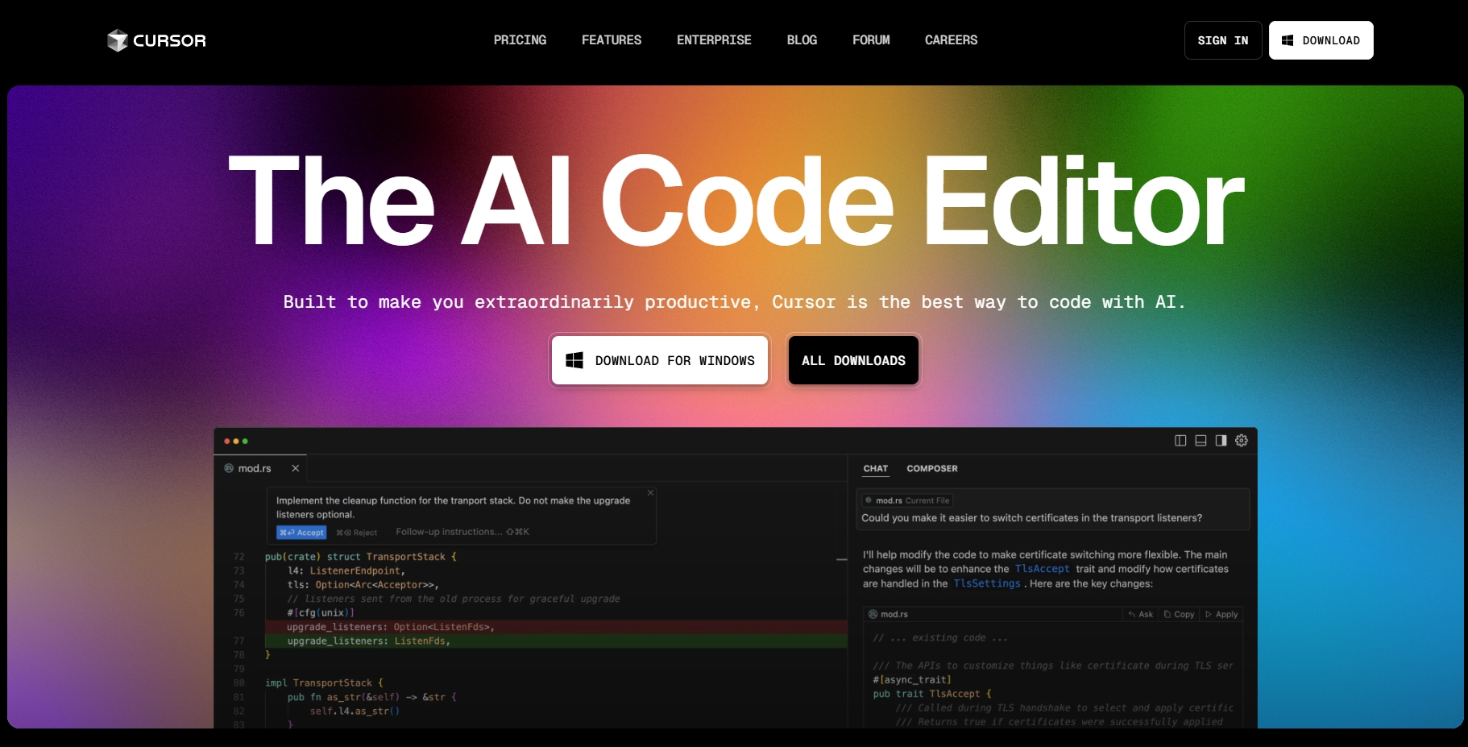The height and width of the screenshot is (747, 1468).
Task: Open the Blog link
Action: click(802, 40)
